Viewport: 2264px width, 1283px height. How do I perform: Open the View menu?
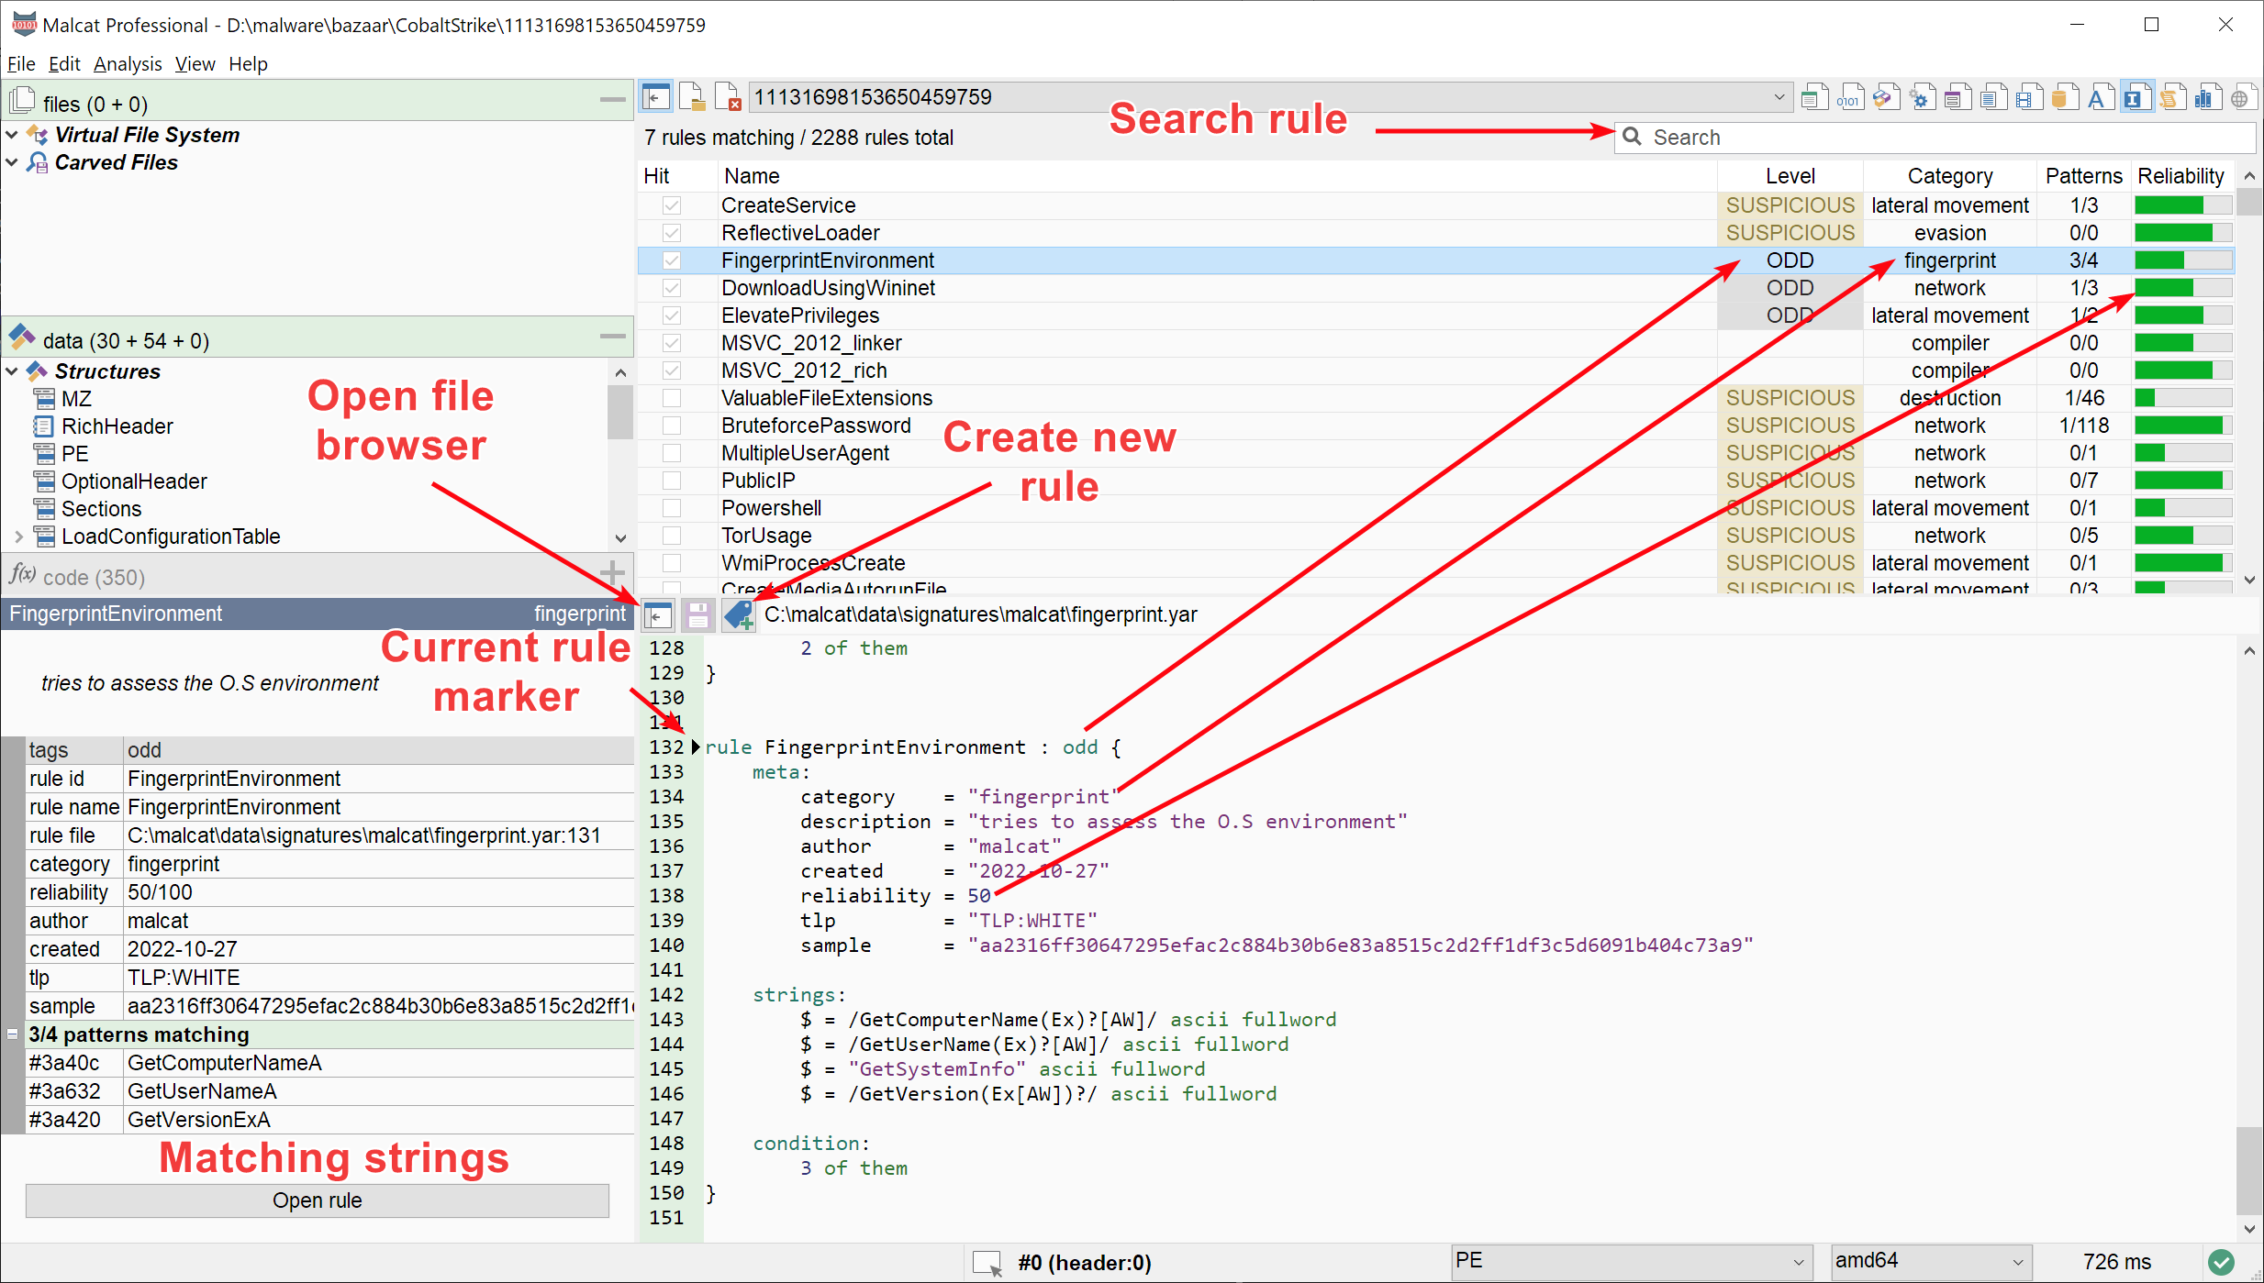tap(195, 64)
